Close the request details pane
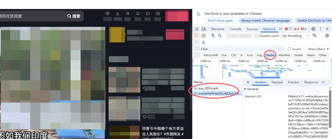332x139 pixels. pos(248,82)
